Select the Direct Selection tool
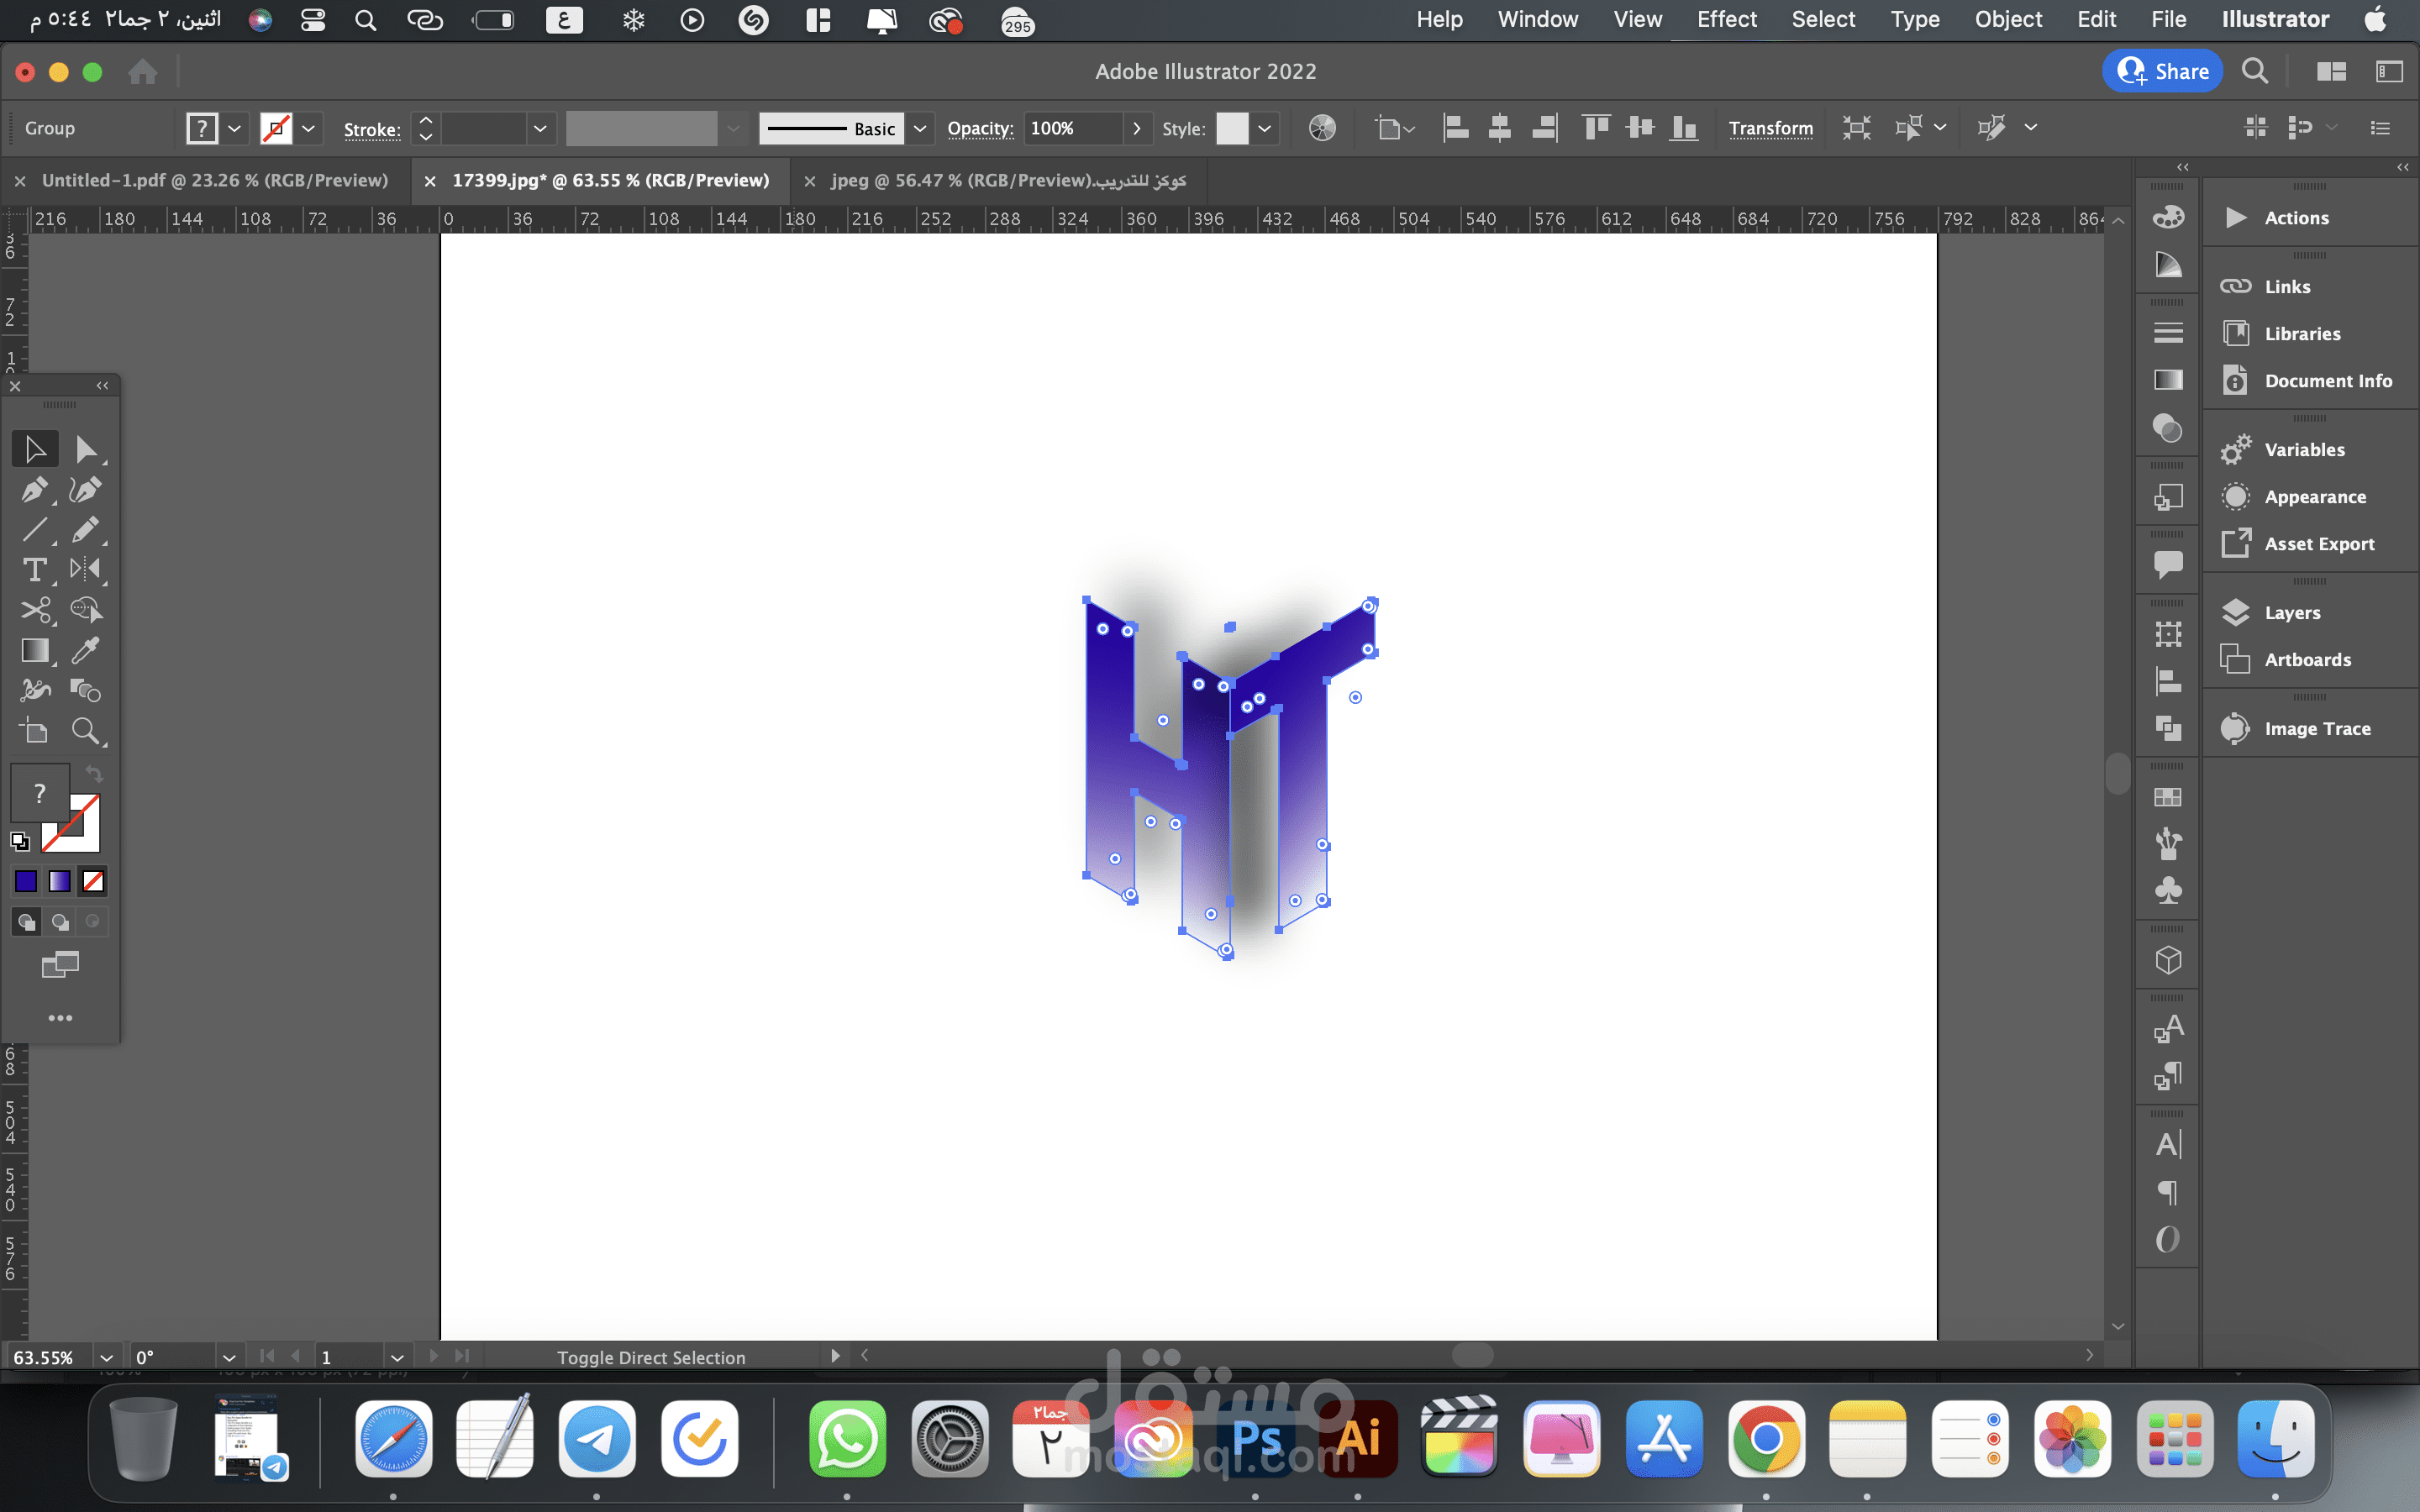The image size is (2420, 1512). [86, 450]
